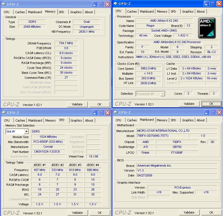Click the AMD Athlon II X2 logo

pos(207,28)
